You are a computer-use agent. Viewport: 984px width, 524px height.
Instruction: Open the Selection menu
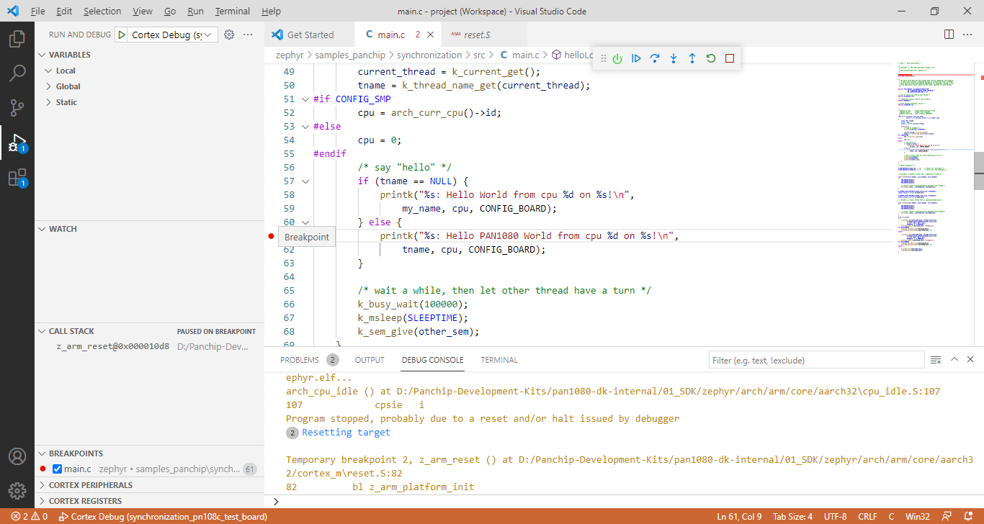point(102,12)
